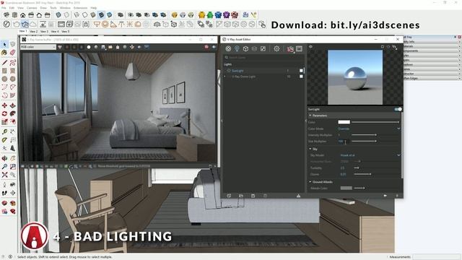This screenshot has width=462, height=260.
Task: Select the Eraser tool in left toolbar
Action: tap(12, 53)
